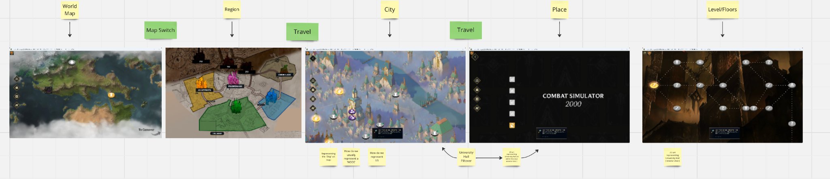Select the World Map sticky note

[x=70, y=10]
